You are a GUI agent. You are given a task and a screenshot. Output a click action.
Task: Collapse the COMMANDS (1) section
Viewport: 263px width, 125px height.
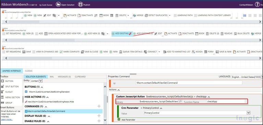46,107
